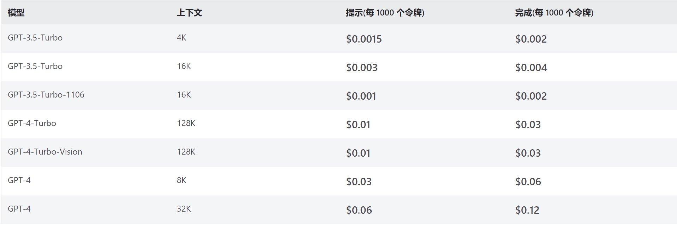This screenshot has height=225, width=677.
Task: Click the 模型 column header
Action: pos(16,13)
